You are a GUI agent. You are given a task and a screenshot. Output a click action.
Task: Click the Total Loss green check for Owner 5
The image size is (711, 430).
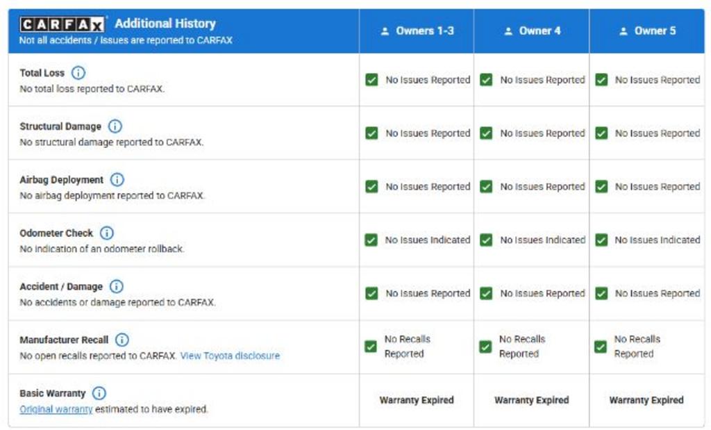(601, 80)
